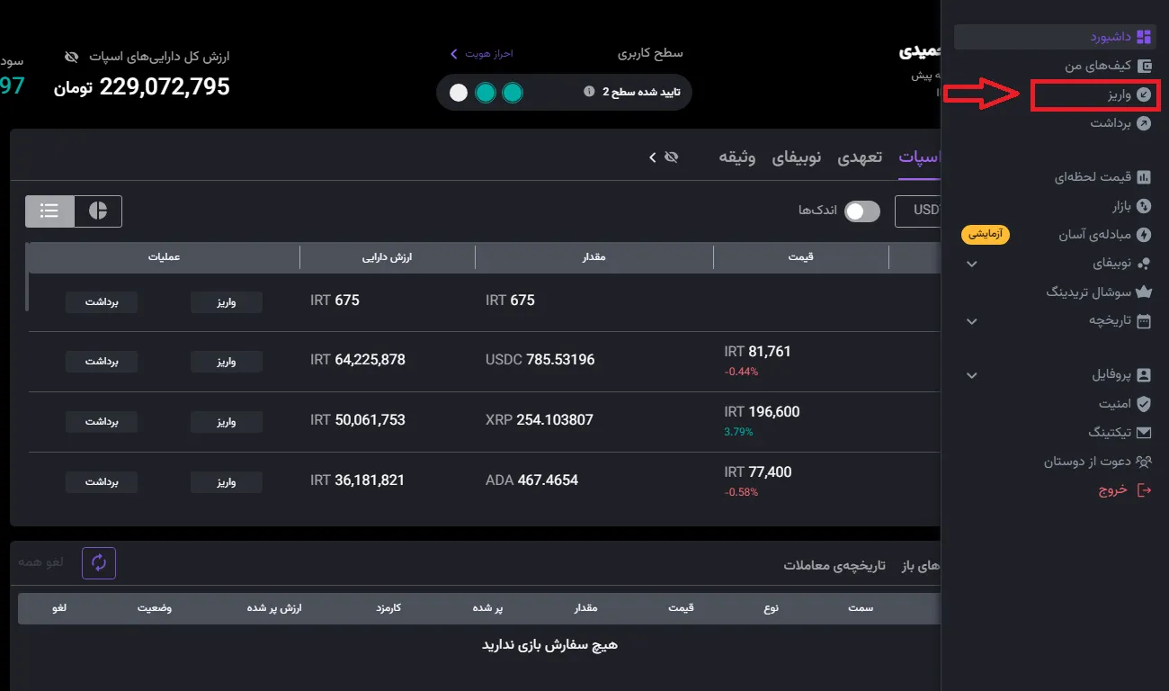Click the refresh orders icon
This screenshot has width=1169, height=691.
coord(98,562)
